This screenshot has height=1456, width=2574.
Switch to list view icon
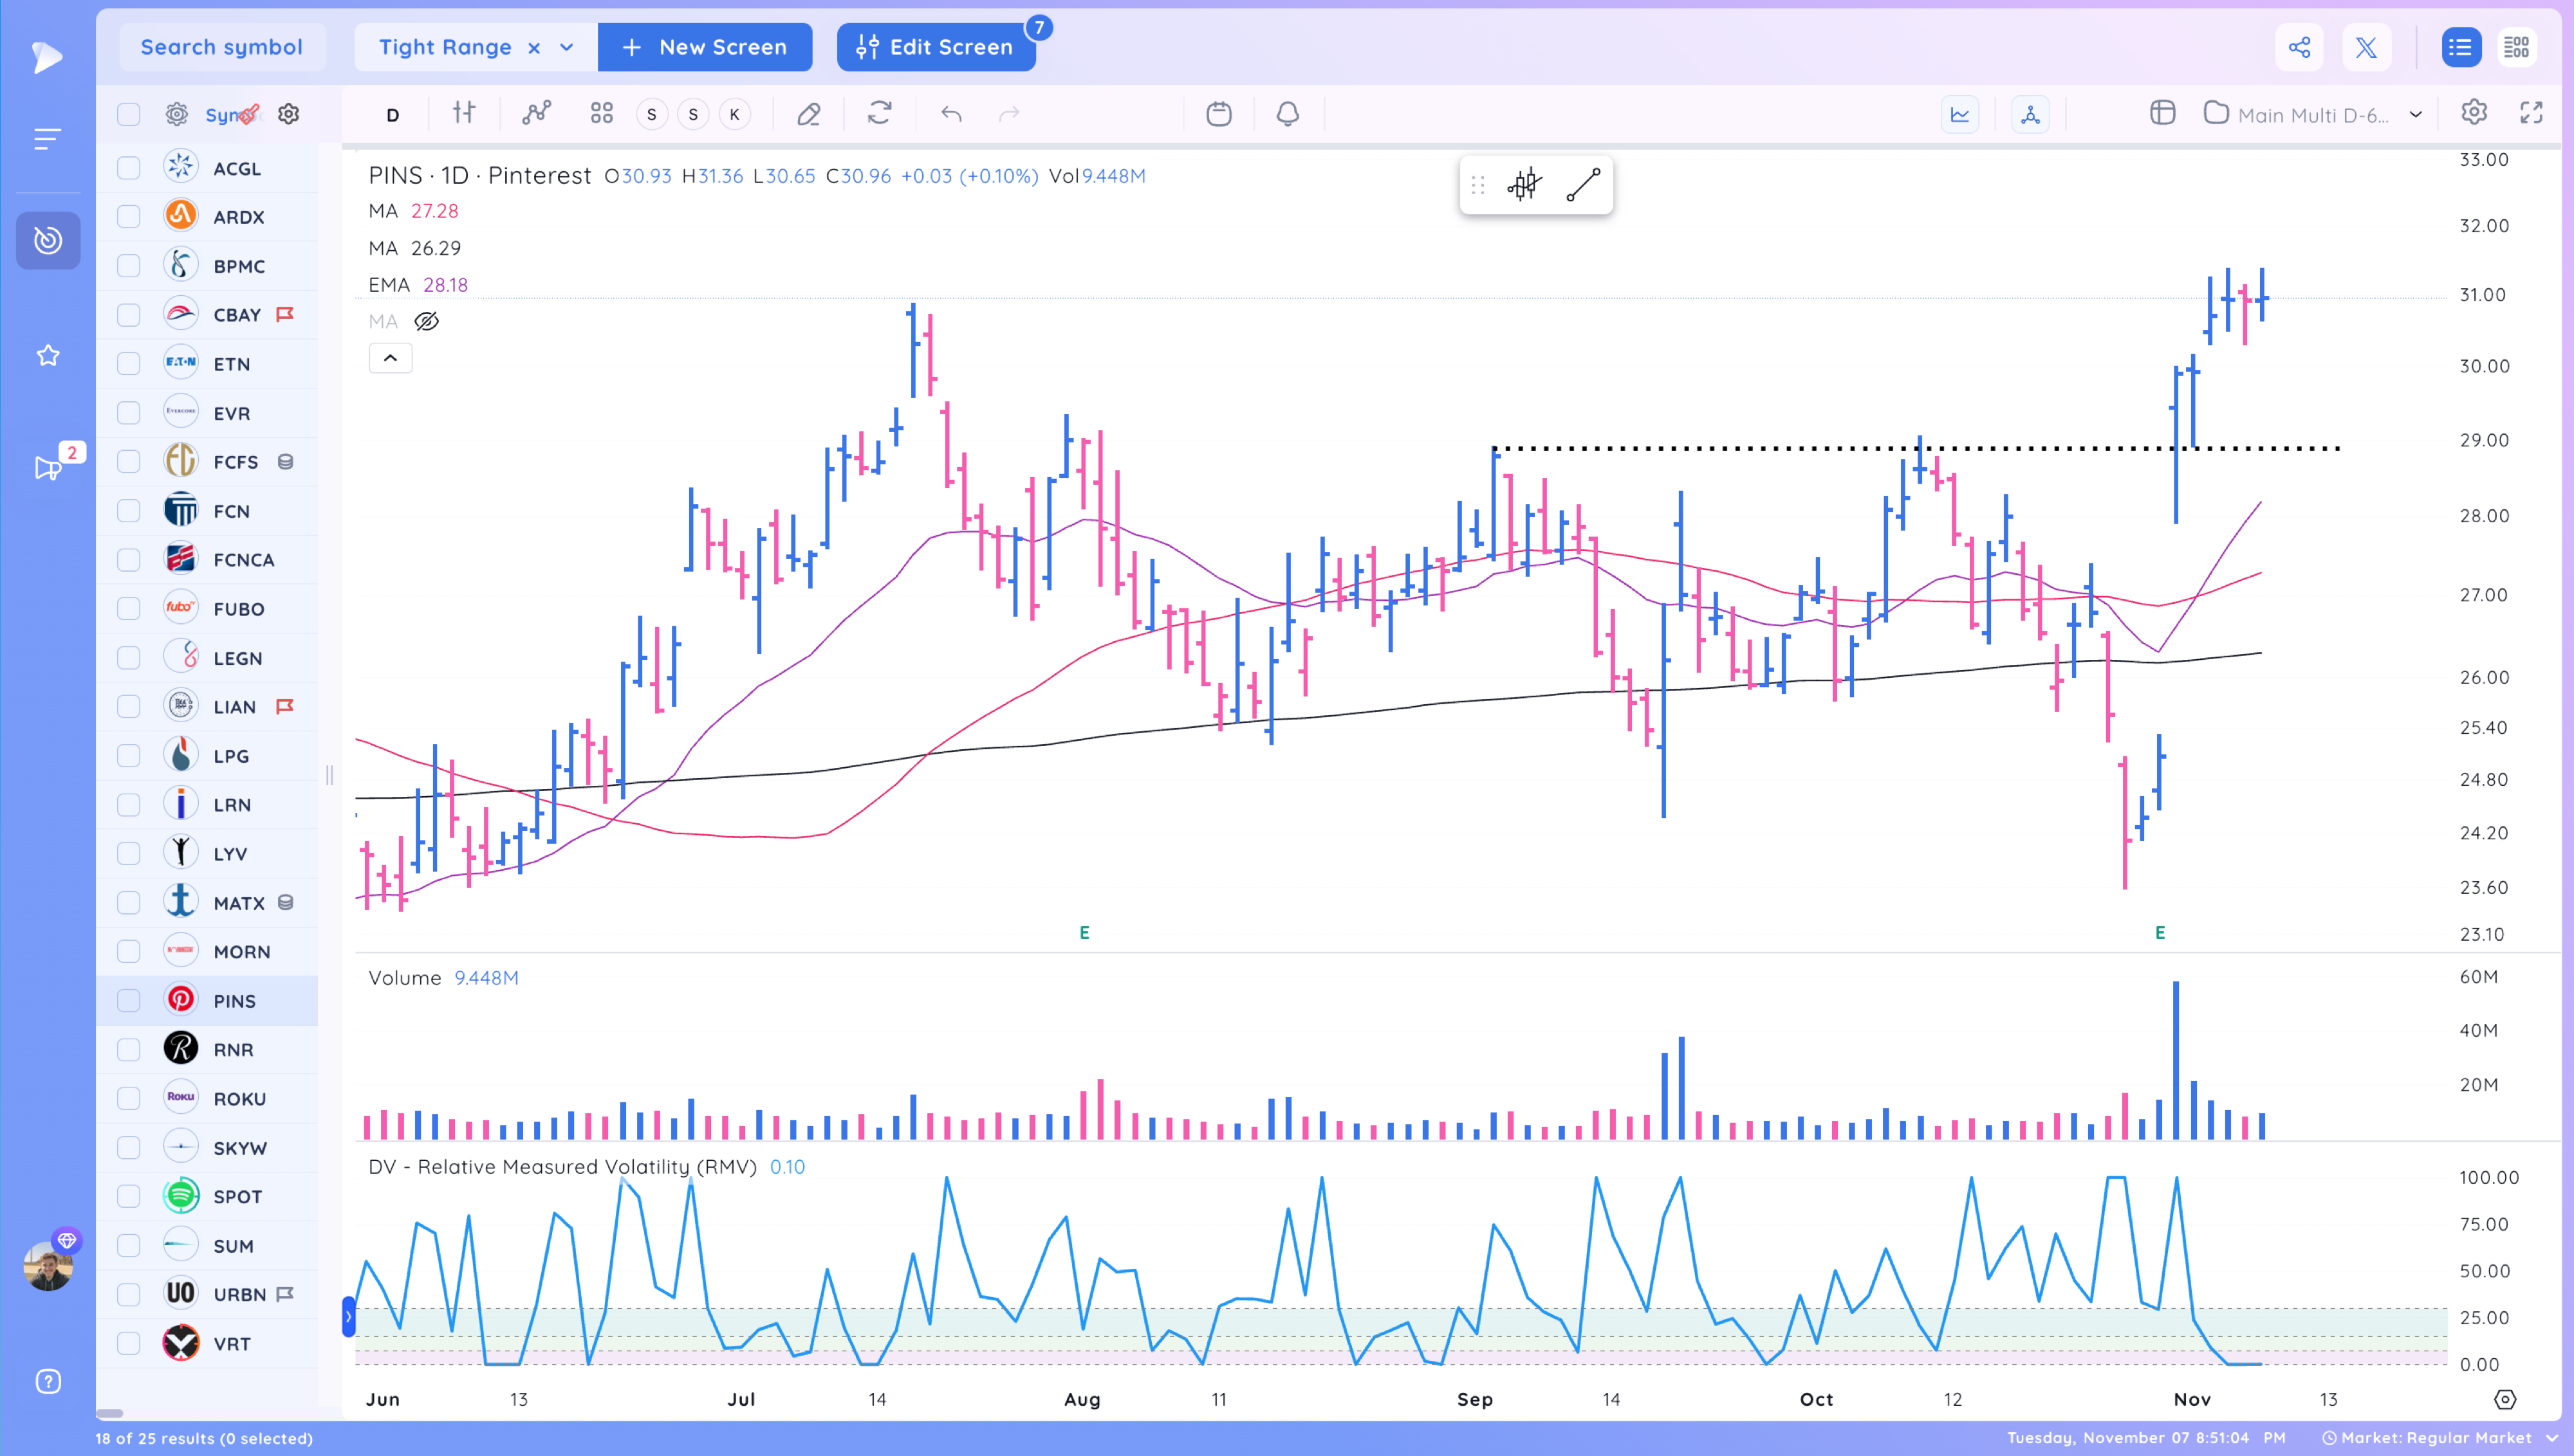2461,47
